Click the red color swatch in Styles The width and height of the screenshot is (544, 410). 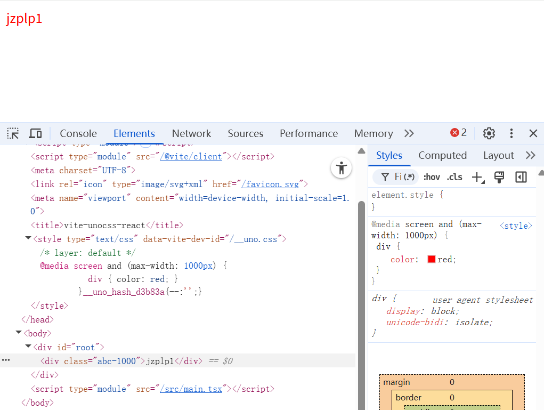431,259
